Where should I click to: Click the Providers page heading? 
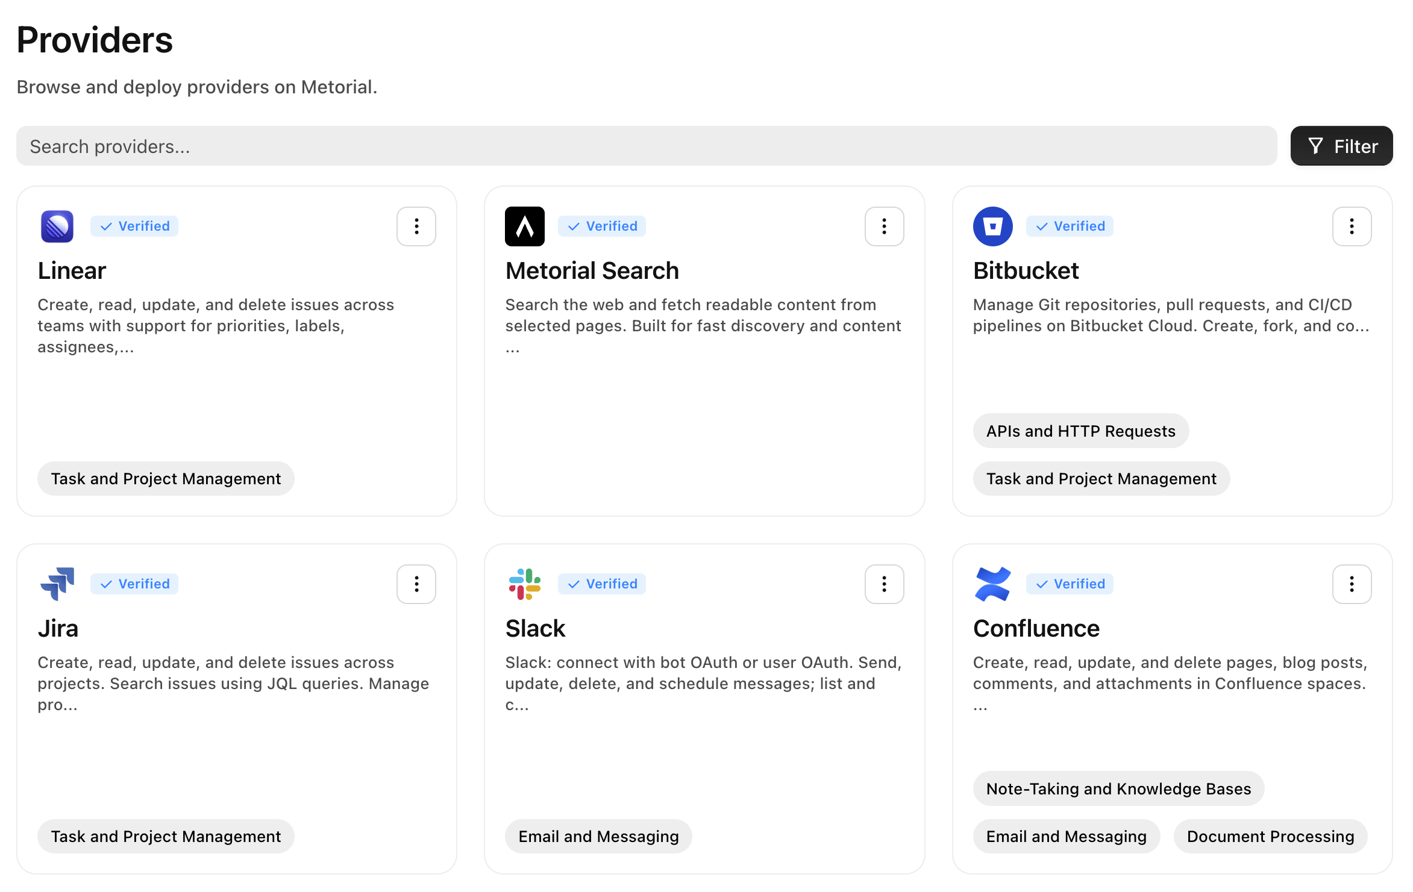[95, 40]
